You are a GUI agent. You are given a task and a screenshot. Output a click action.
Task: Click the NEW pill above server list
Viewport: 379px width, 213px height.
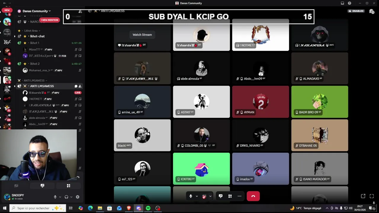pos(7,10)
